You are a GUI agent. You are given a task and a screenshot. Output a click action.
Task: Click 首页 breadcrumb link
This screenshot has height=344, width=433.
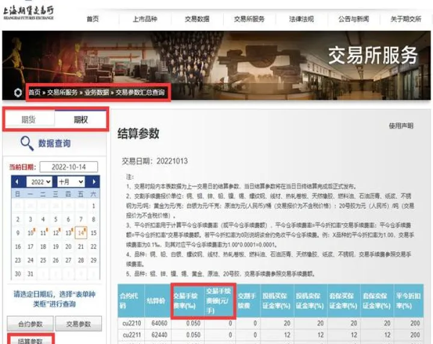34,92
